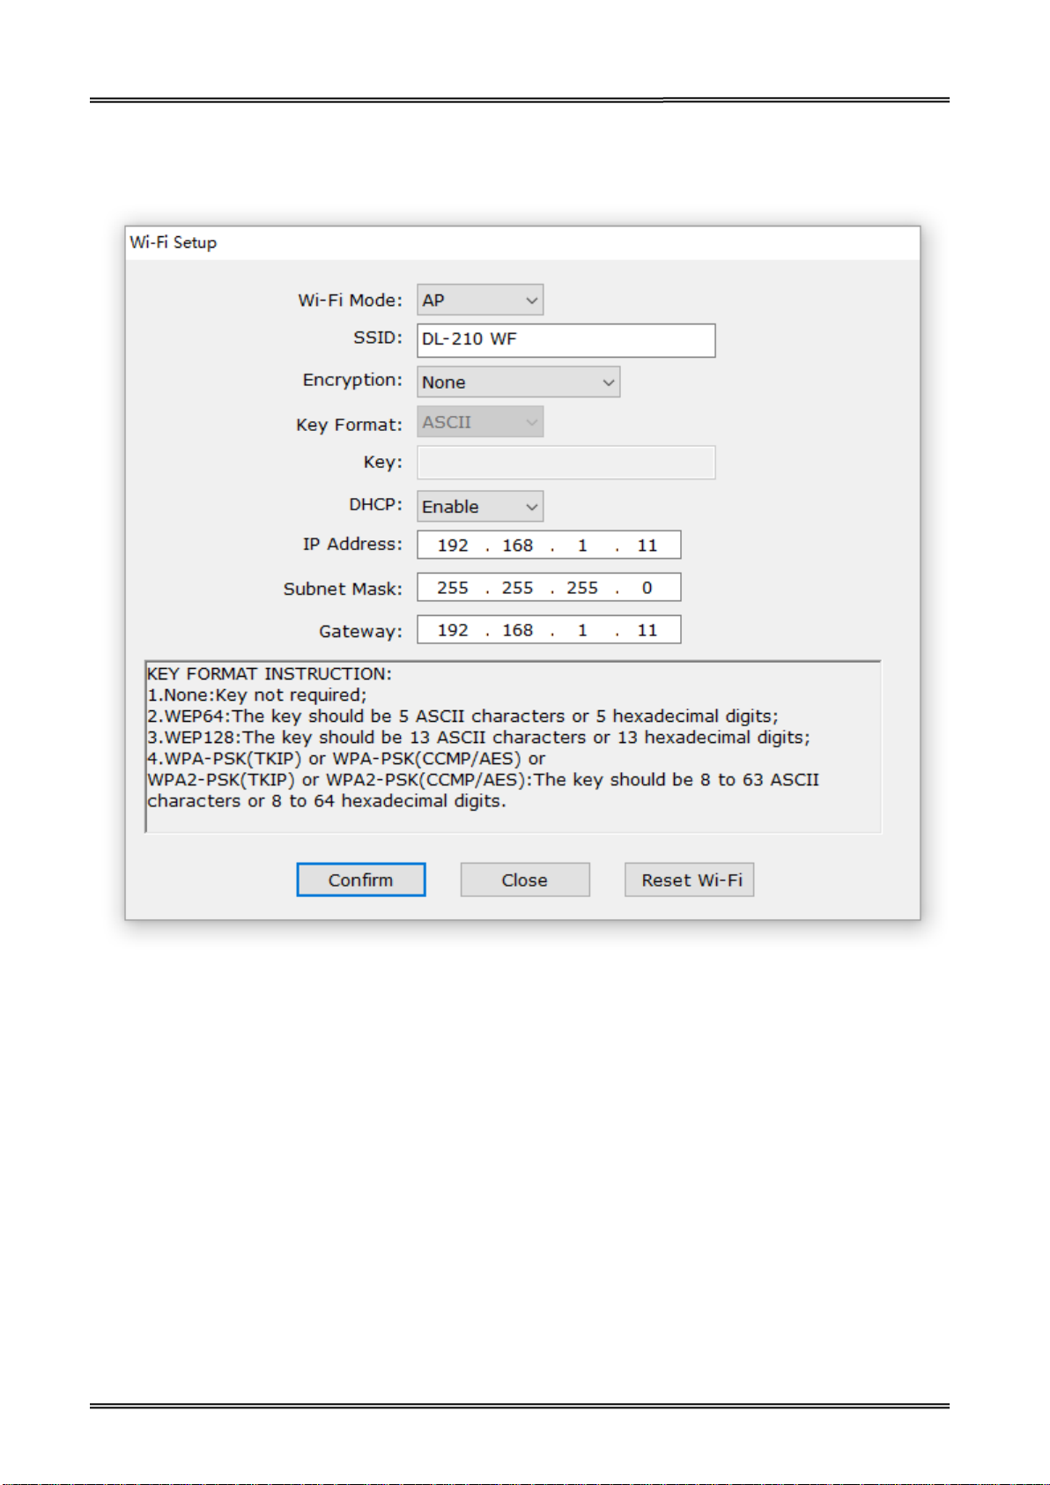Click the first octet 192 of Gateway
Viewport: 1050px width, 1485px height.
click(x=453, y=630)
